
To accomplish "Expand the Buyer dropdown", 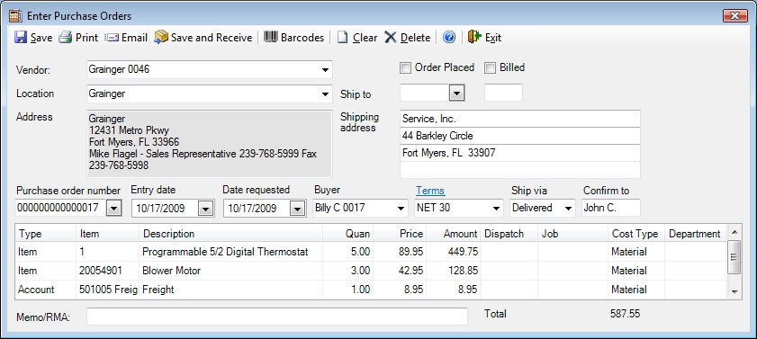I will click(x=401, y=209).
